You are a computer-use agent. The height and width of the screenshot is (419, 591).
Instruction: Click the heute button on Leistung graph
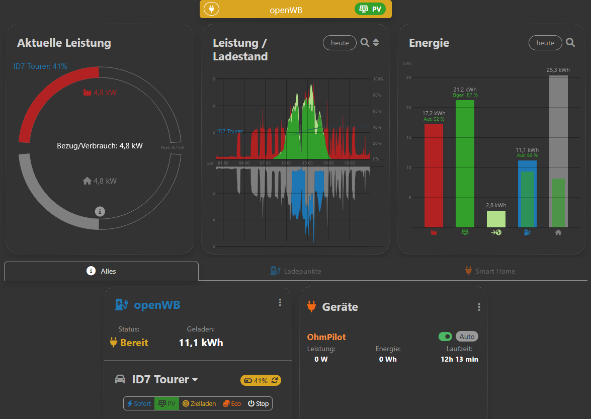click(340, 43)
